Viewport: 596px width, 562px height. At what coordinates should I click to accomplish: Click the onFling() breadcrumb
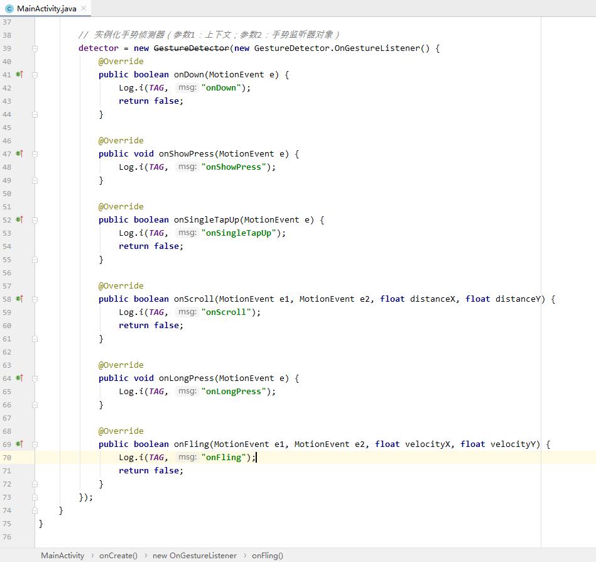[x=268, y=556]
